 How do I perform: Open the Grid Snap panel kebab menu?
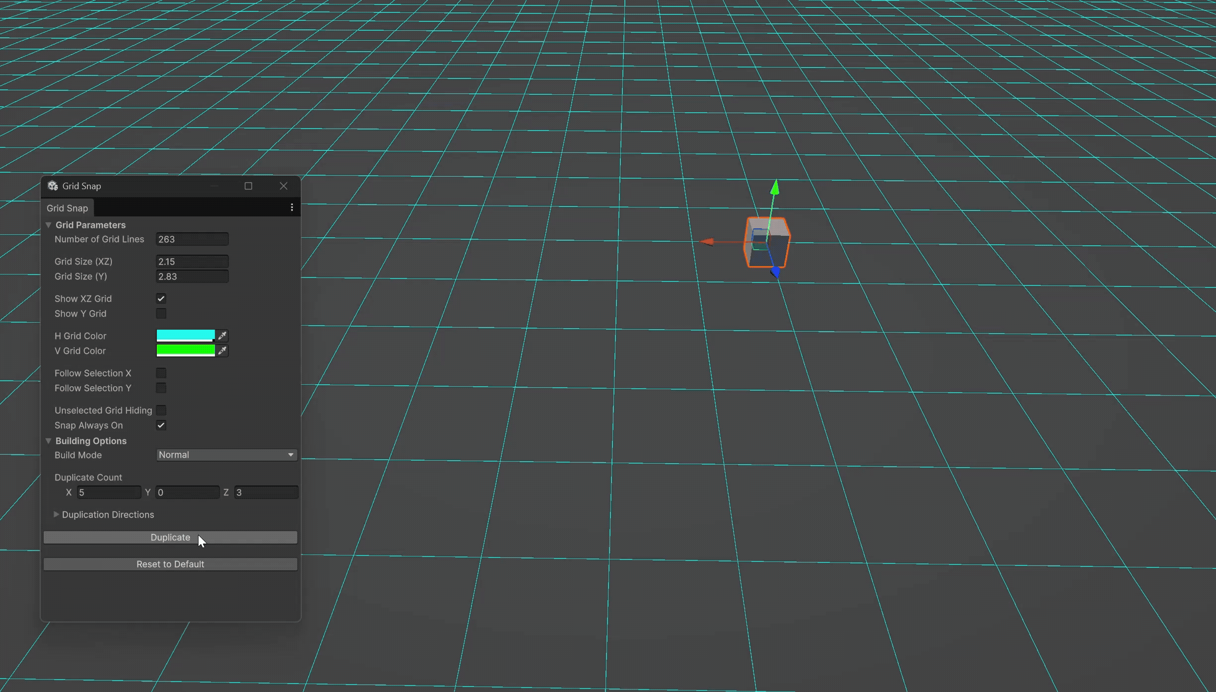(292, 208)
